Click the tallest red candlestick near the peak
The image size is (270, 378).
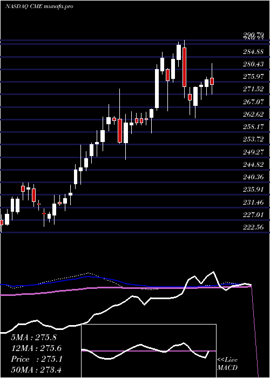point(185,67)
